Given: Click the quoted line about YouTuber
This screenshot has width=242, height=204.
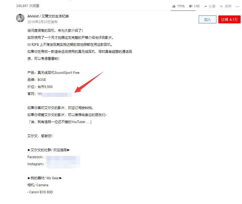Looking at the screenshot, I should pyautogui.click(x=60, y=122).
